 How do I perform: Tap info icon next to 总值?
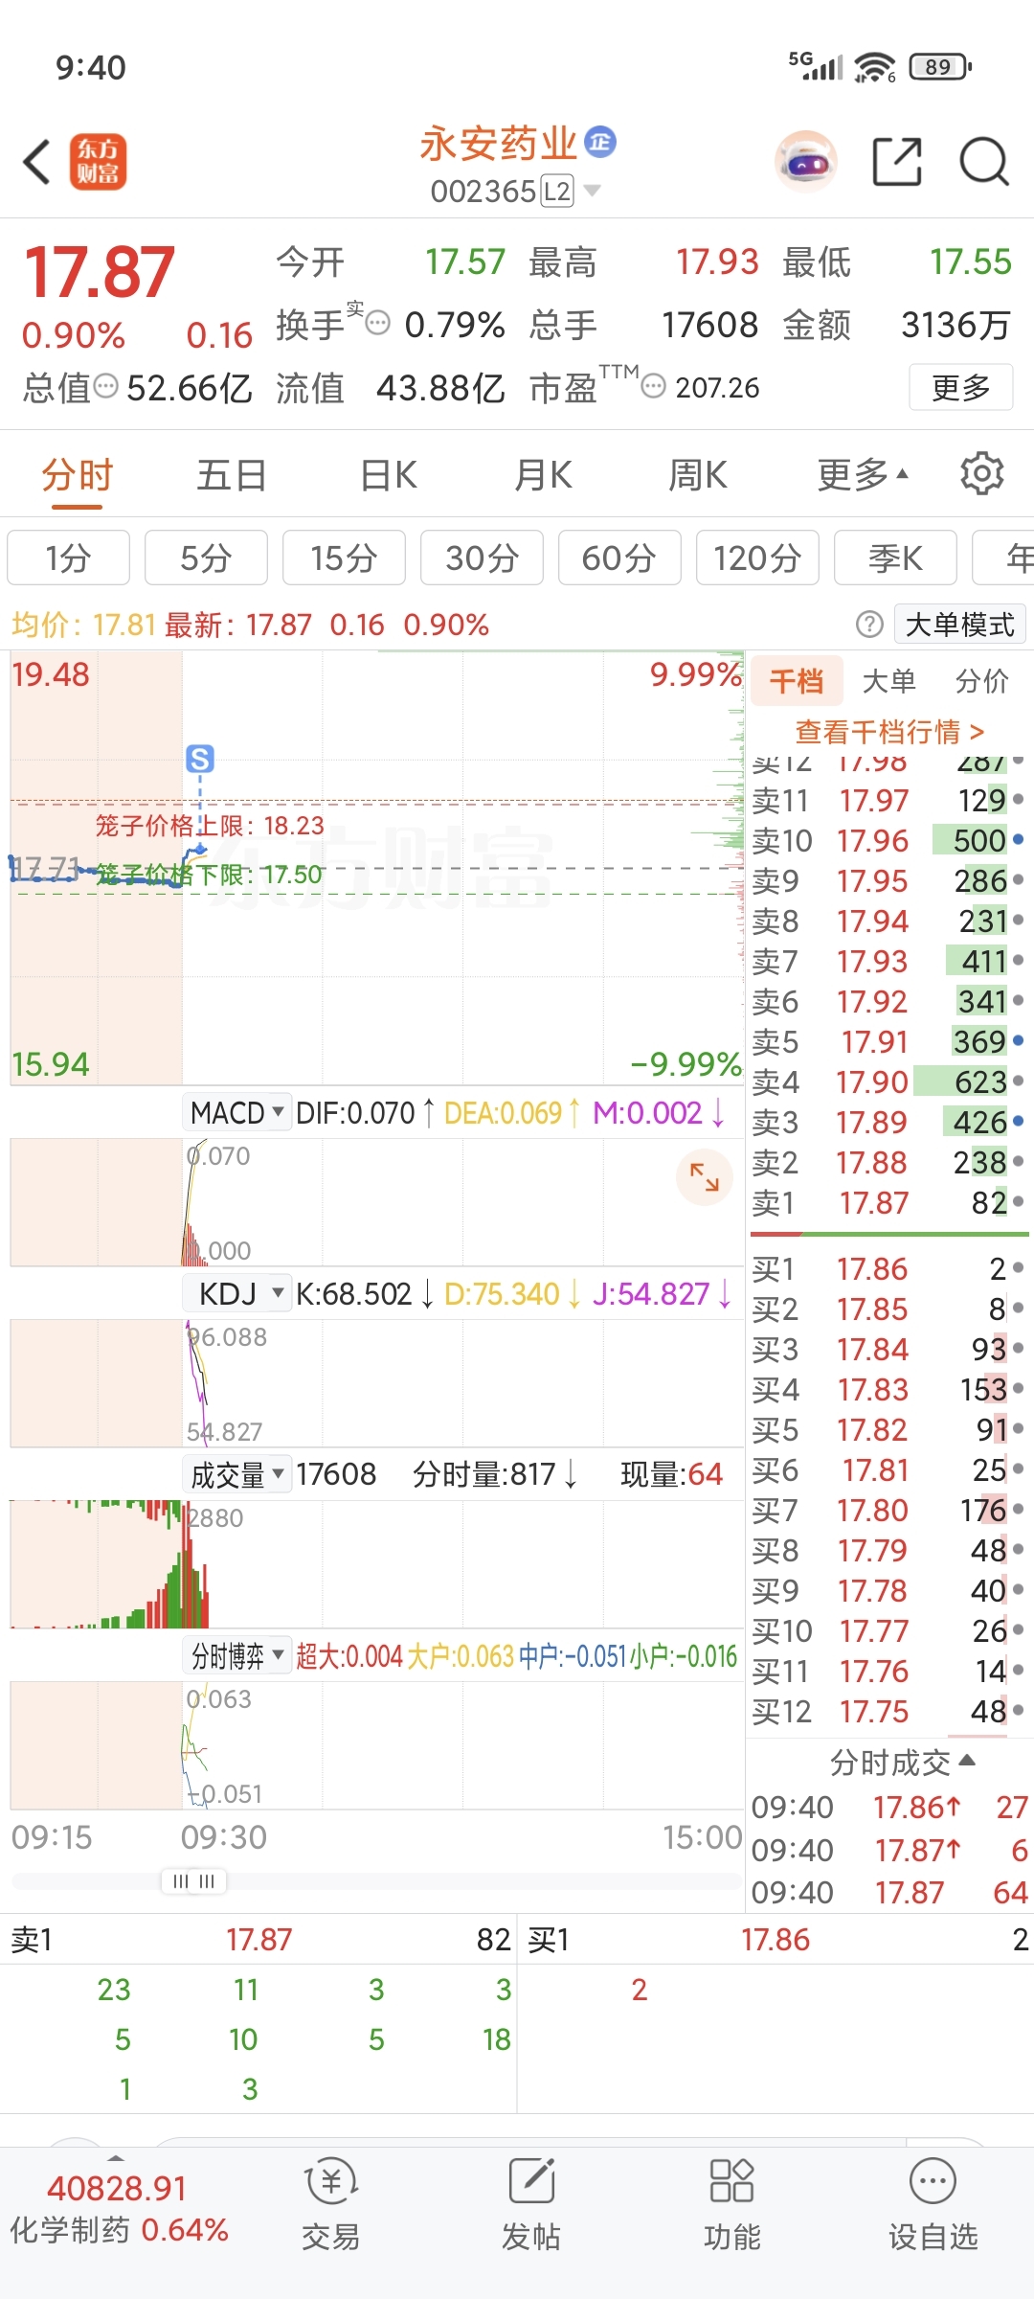(x=105, y=386)
